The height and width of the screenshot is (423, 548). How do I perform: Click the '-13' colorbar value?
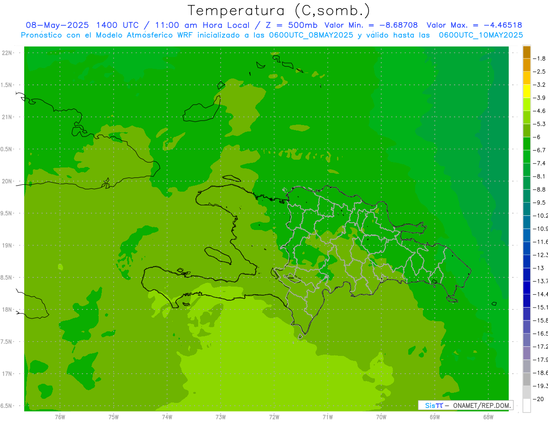pyautogui.click(x=539, y=268)
